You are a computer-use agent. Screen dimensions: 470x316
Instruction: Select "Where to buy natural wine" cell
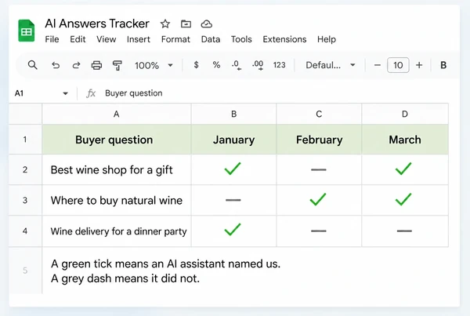(x=117, y=200)
